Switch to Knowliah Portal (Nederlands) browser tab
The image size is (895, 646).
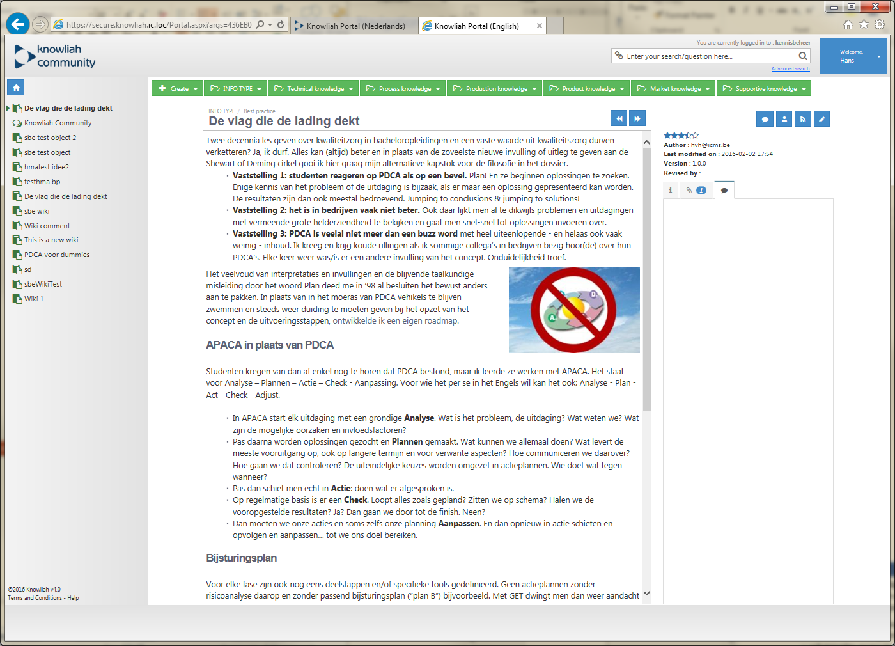(x=355, y=26)
